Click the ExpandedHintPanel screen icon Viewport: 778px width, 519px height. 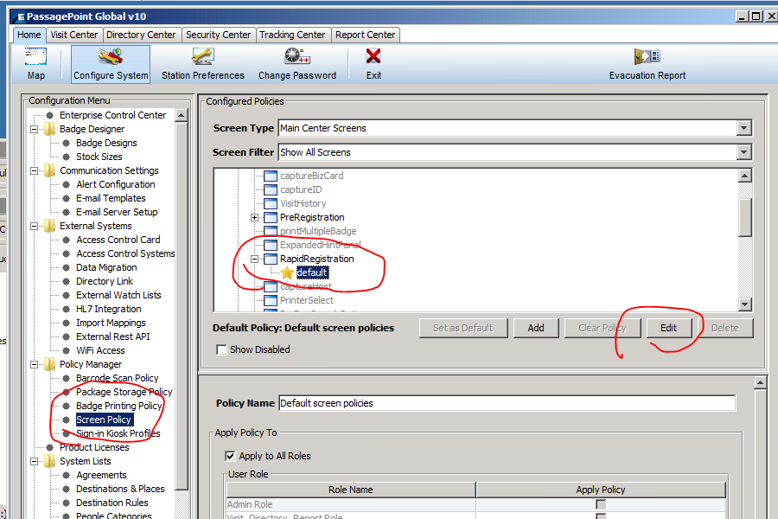(271, 245)
